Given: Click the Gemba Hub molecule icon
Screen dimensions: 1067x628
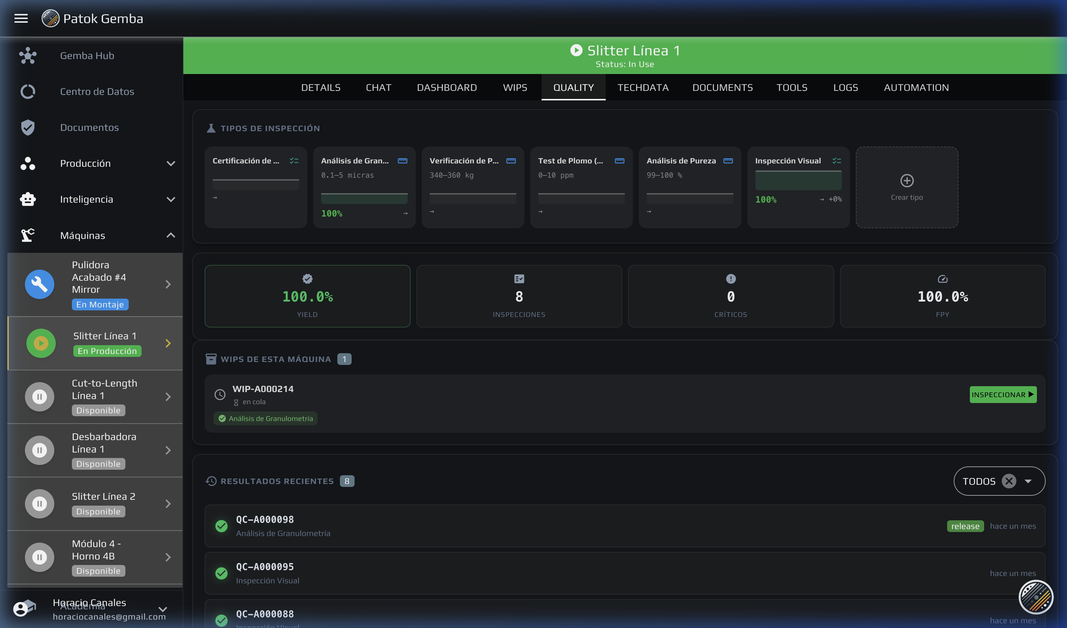Looking at the screenshot, I should click(28, 55).
